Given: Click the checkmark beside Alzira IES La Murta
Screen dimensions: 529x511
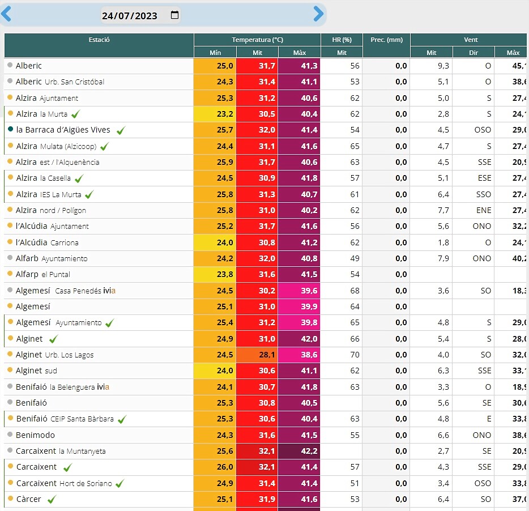Looking at the screenshot, I should (x=89, y=195).
